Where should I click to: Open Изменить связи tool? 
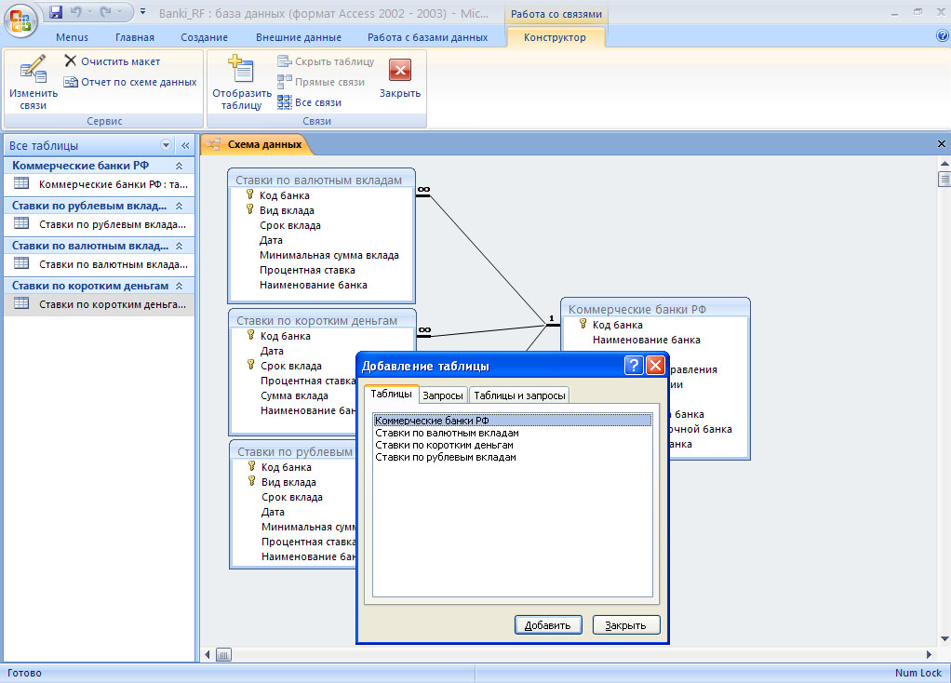point(33,83)
